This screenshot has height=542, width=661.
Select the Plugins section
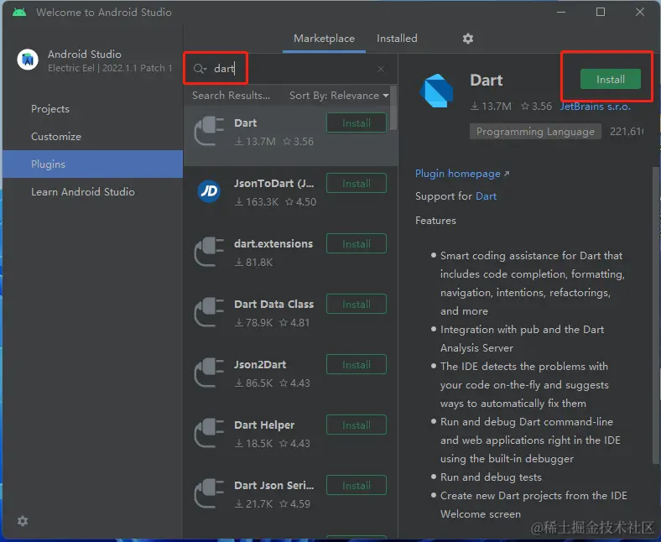pos(93,164)
